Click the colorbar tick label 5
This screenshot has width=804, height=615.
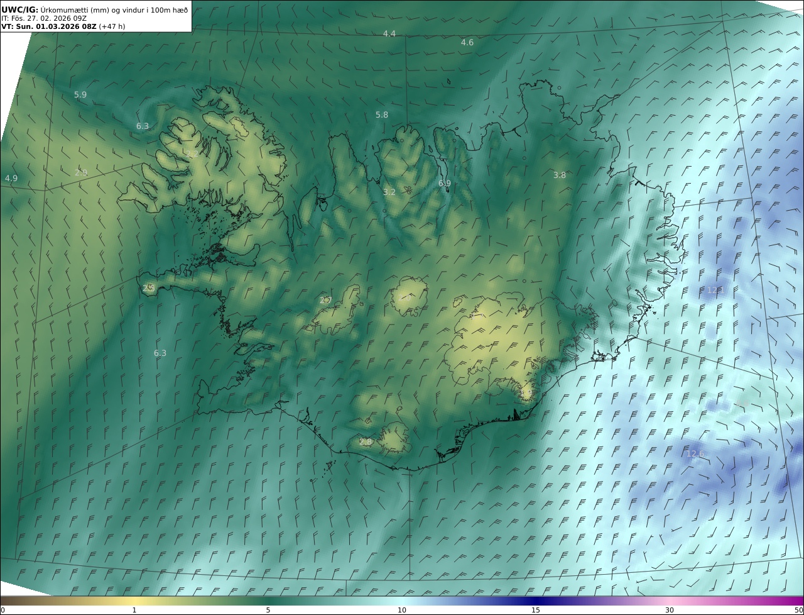[268, 610]
